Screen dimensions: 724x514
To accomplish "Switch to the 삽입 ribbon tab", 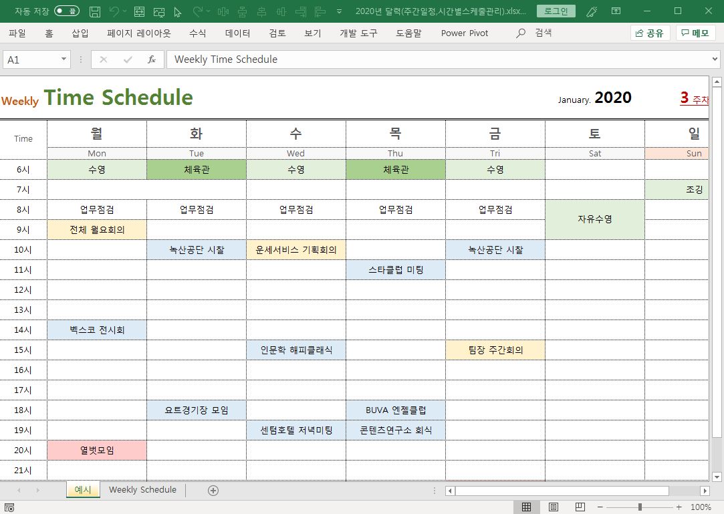I will [80, 33].
